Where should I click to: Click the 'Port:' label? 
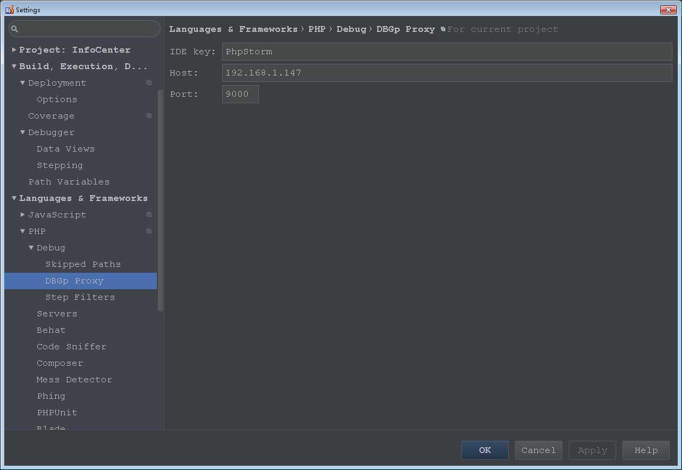coord(184,94)
